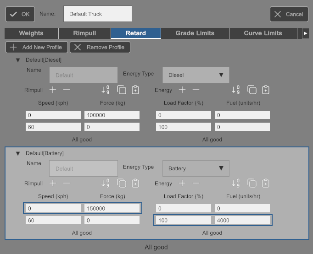313x254 pixels.
Task: Edit Battery Speed value 60
Action: 53,220
